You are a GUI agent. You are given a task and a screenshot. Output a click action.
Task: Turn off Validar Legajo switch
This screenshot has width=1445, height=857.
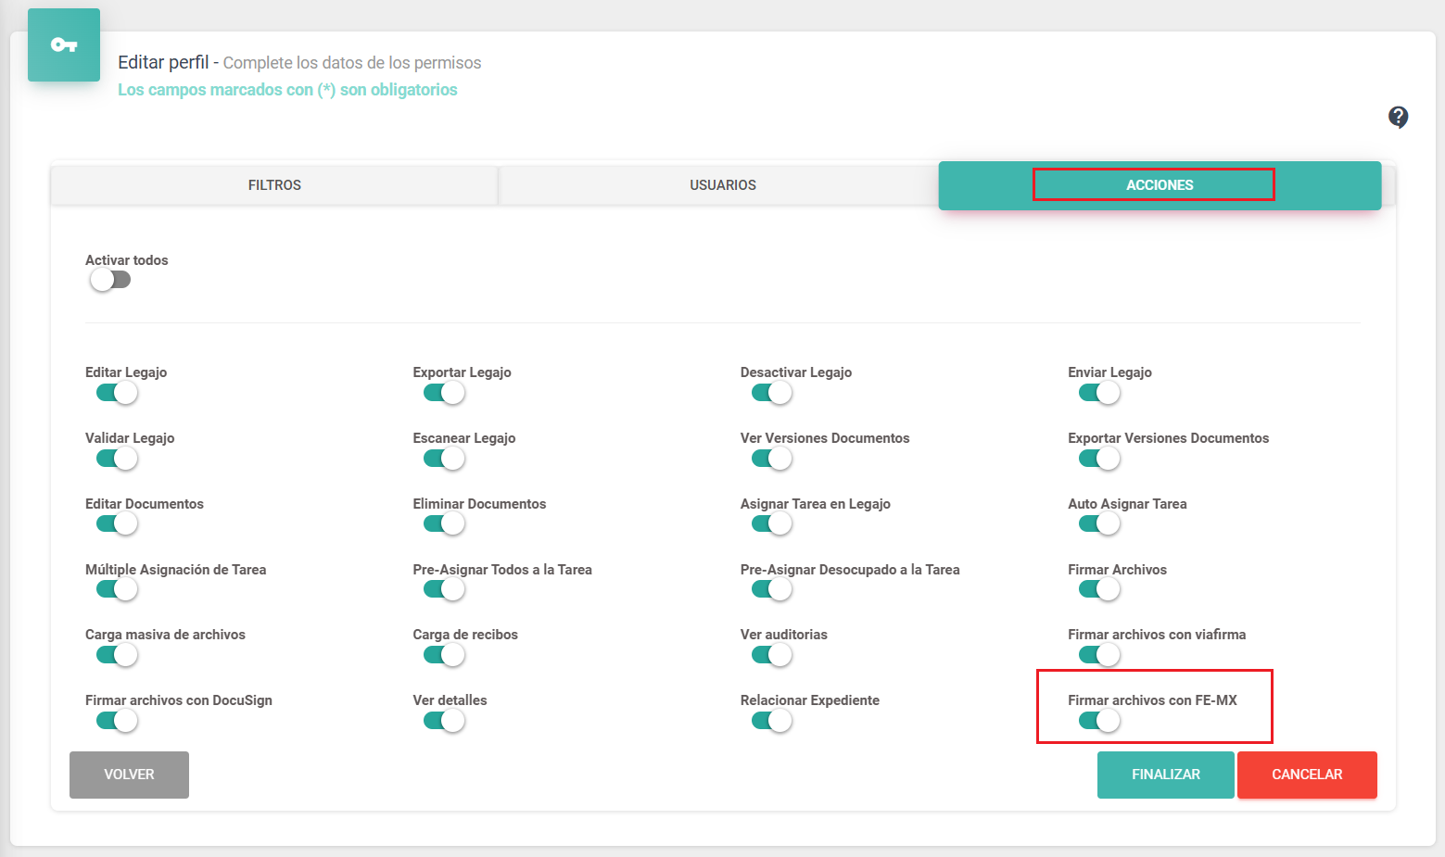[x=117, y=459]
